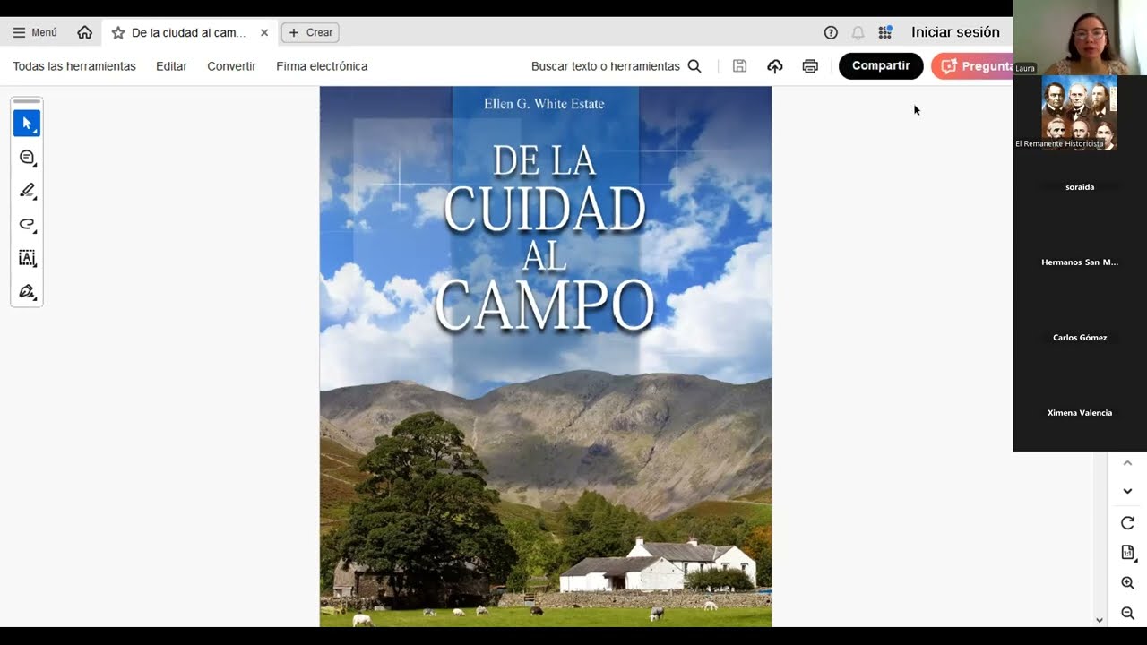Select the arrow selection tool
The image size is (1147, 645).
point(27,123)
